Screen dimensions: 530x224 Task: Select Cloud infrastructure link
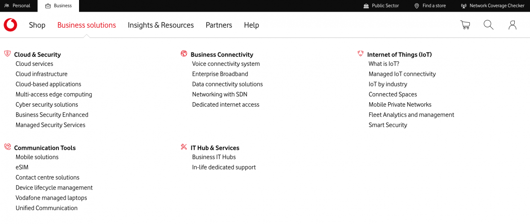[42, 74]
